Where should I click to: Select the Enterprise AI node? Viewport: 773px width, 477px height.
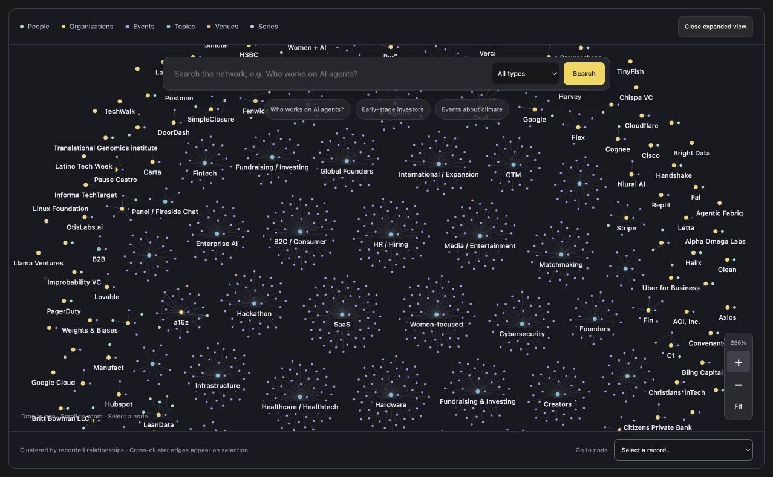click(217, 233)
